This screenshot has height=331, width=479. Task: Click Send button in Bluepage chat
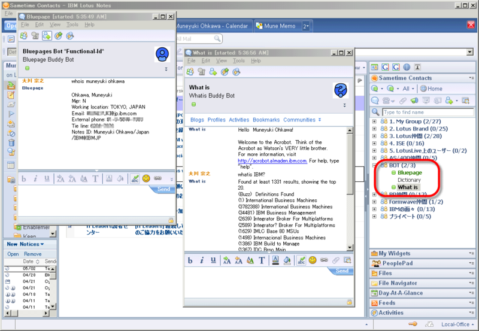tap(163, 189)
